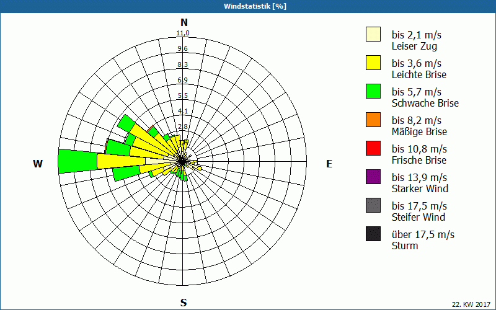Click the long yellow west wind segment
The width and height of the screenshot is (496, 310).
[122, 161]
